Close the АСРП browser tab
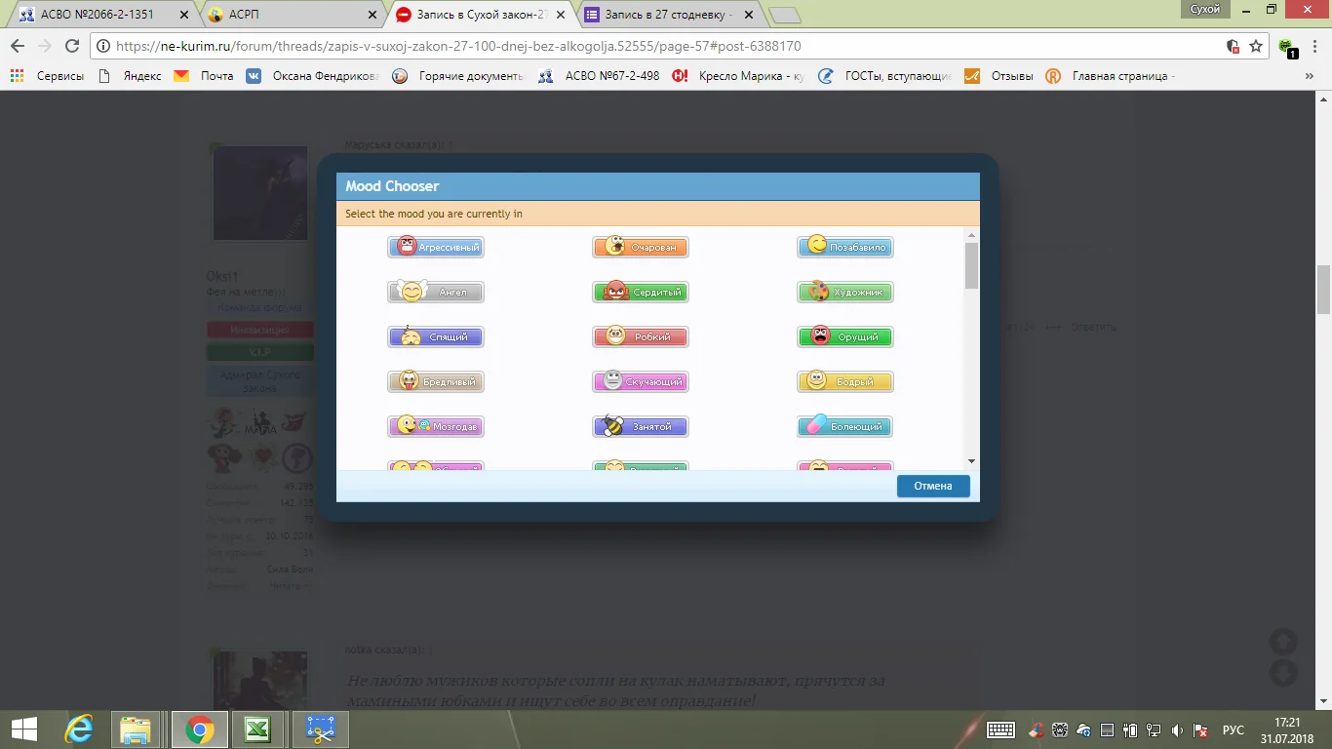 click(x=371, y=15)
